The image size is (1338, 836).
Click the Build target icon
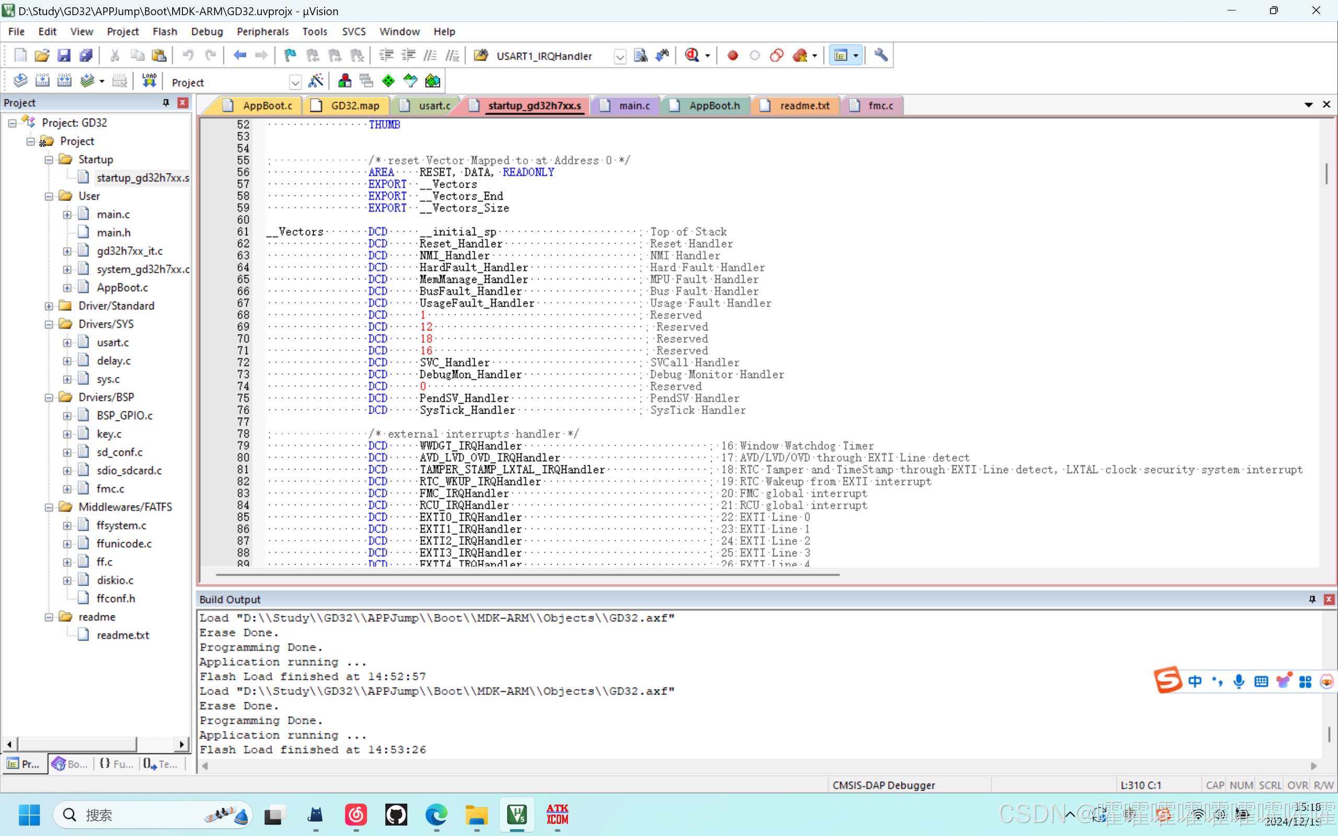[x=42, y=81]
